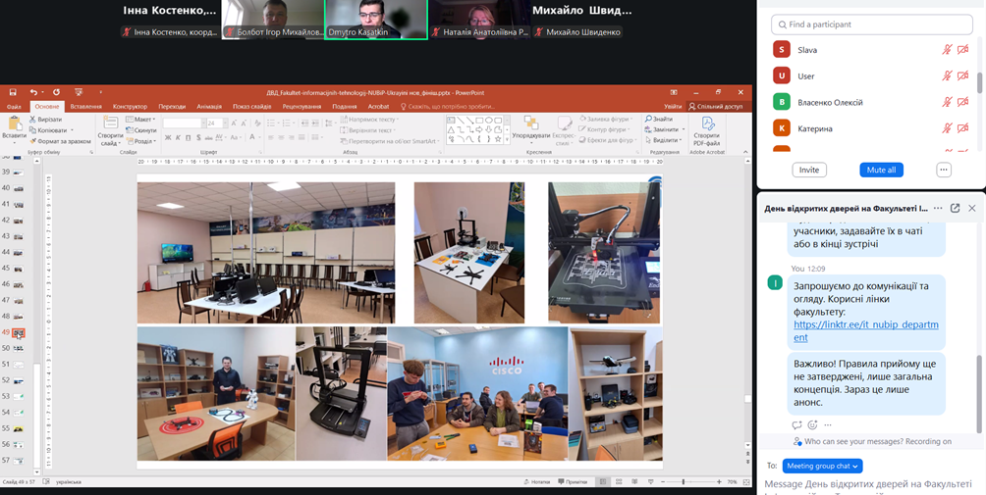Screen dimensions: 986x495
Task: Zoom in with the plus button
Action: pyautogui.click(x=719, y=482)
